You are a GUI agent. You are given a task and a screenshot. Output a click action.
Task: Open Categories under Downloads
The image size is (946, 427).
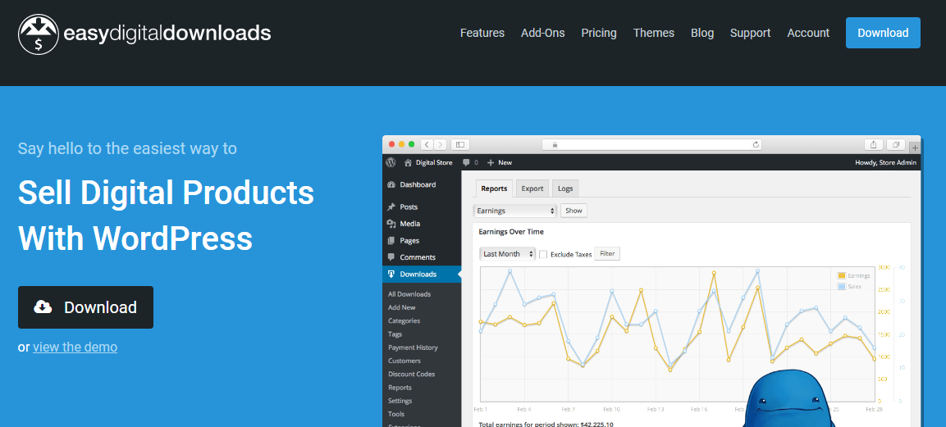(x=404, y=321)
